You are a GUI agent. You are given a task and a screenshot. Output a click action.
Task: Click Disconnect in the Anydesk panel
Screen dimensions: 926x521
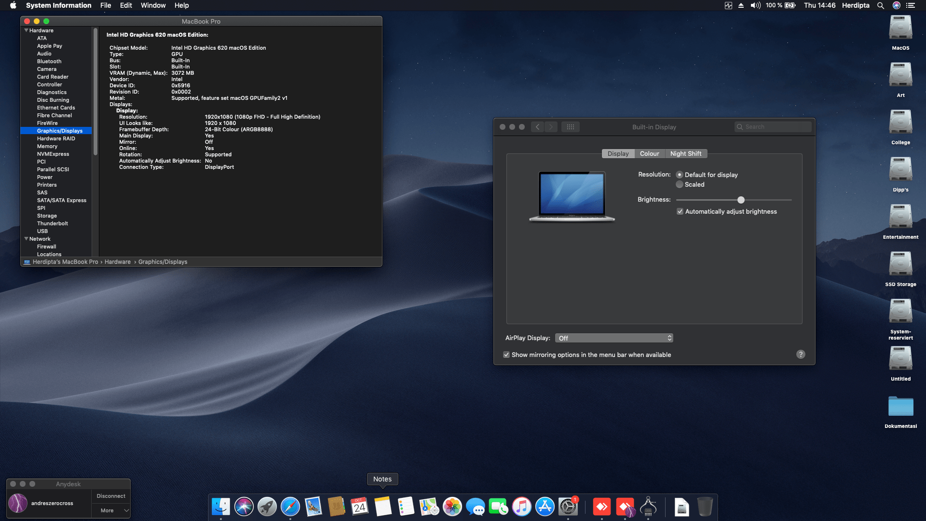point(110,495)
